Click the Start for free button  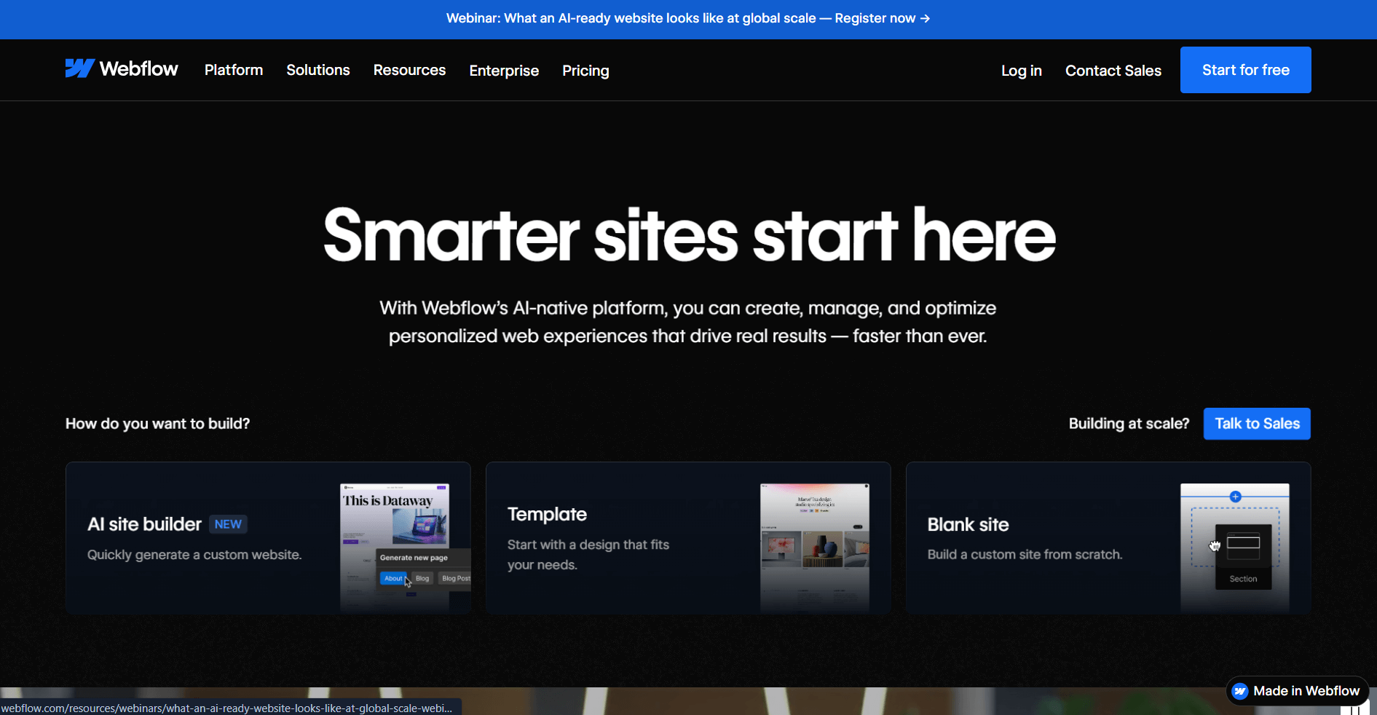click(1246, 70)
